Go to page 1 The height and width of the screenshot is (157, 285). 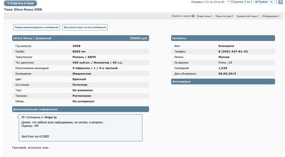pyautogui.click(x=276, y=2)
